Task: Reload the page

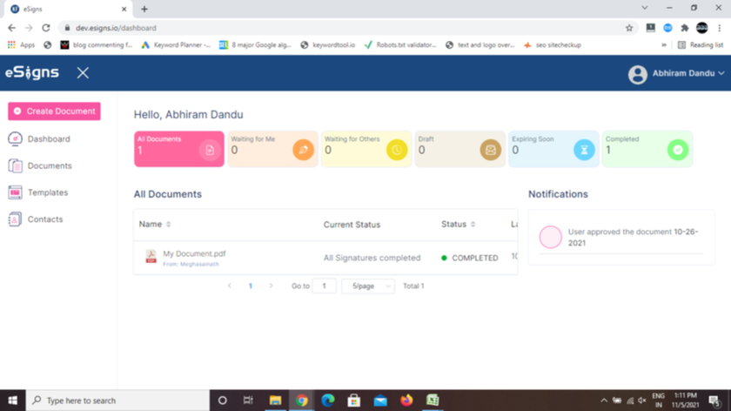Action: (x=45, y=28)
